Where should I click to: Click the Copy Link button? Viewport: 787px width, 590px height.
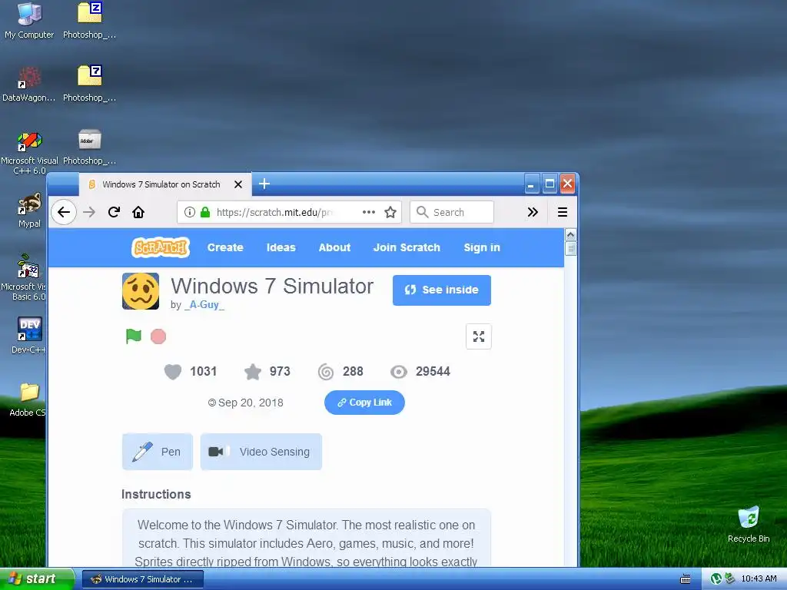click(x=364, y=403)
